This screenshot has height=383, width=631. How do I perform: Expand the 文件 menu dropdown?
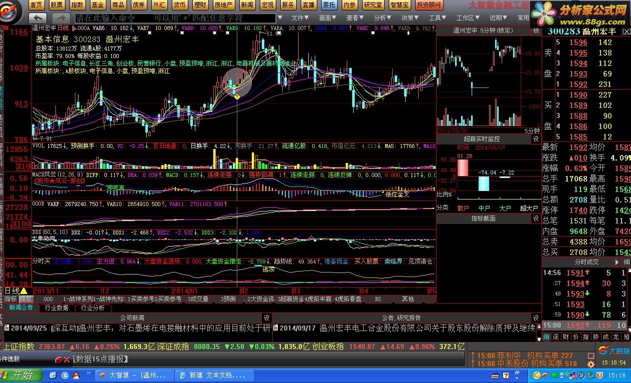[x=300, y=17]
